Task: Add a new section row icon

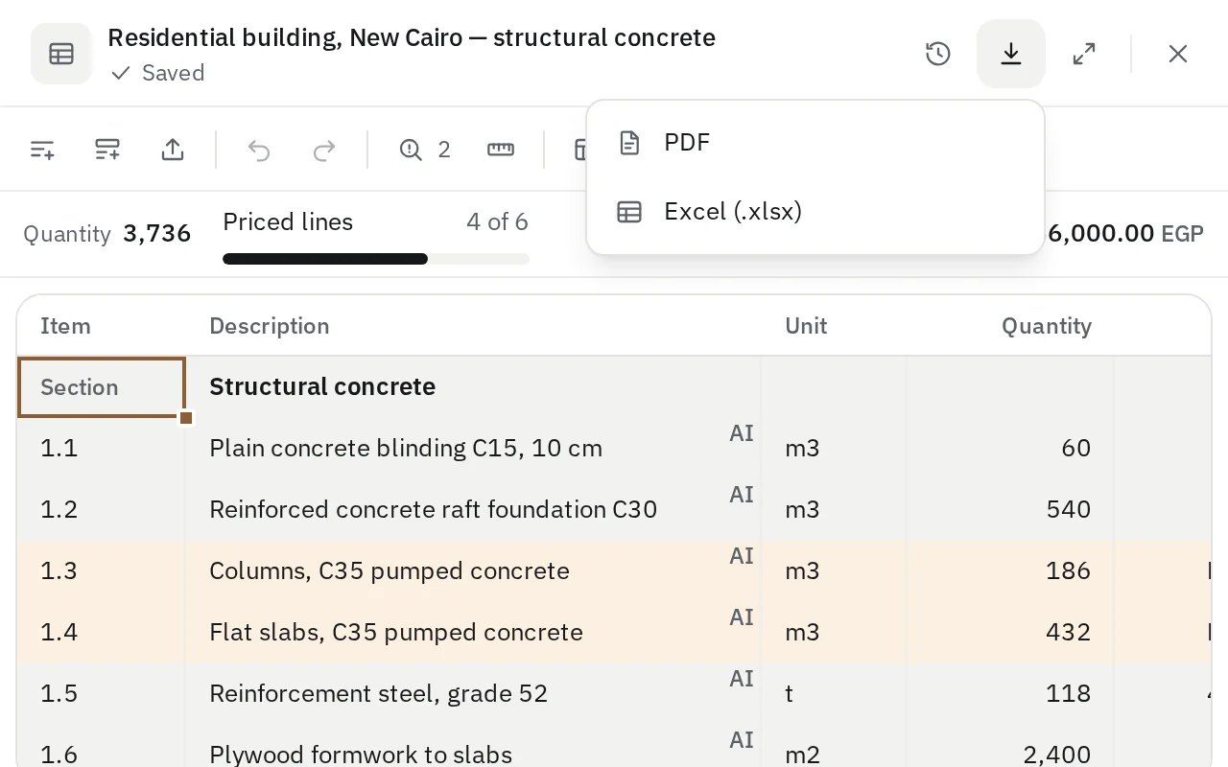Action: tap(107, 150)
